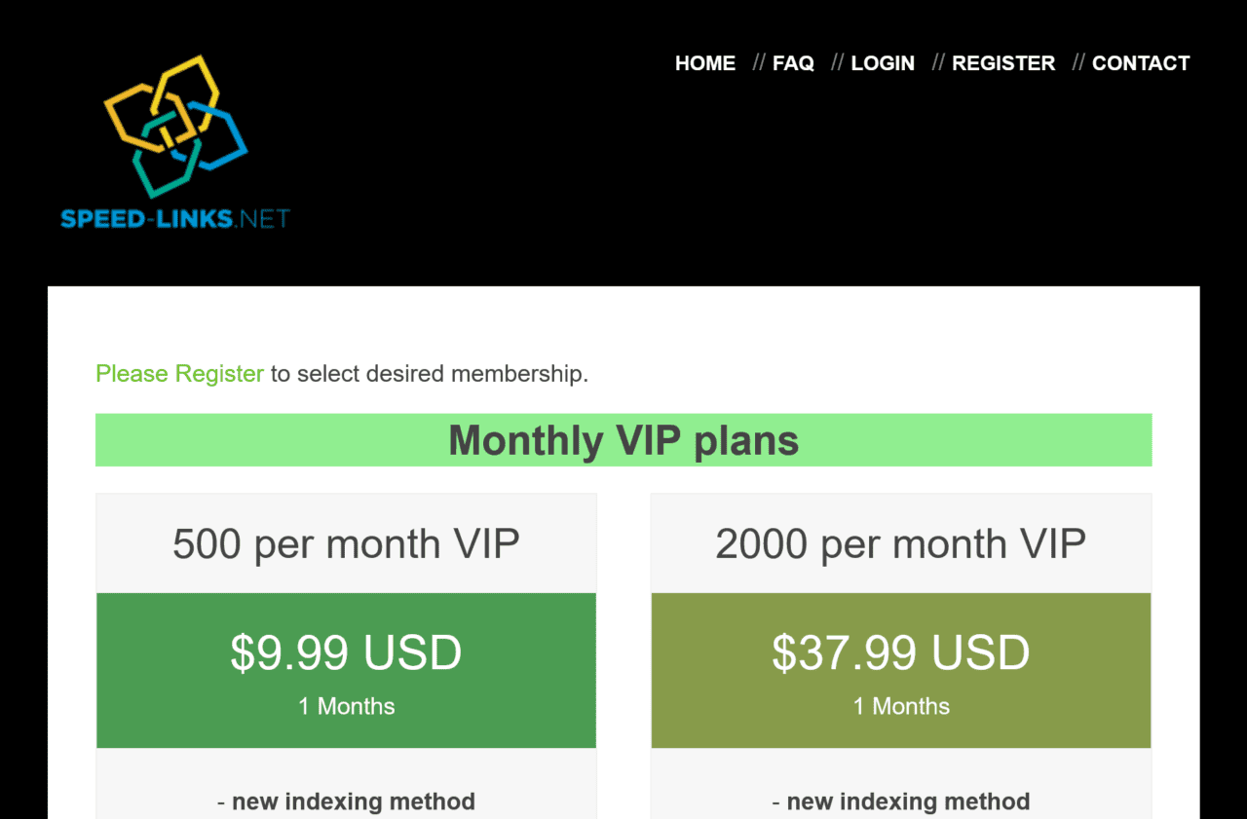This screenshot has height=819, width=1247.
Task: Click '1 Months' under the $37.99 plan
Action: 900,706
